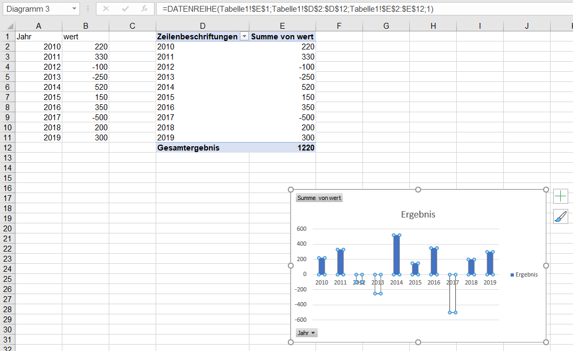573x351 pixels.
Task: Open the insert function fx icon
Action: pos(144,9)
